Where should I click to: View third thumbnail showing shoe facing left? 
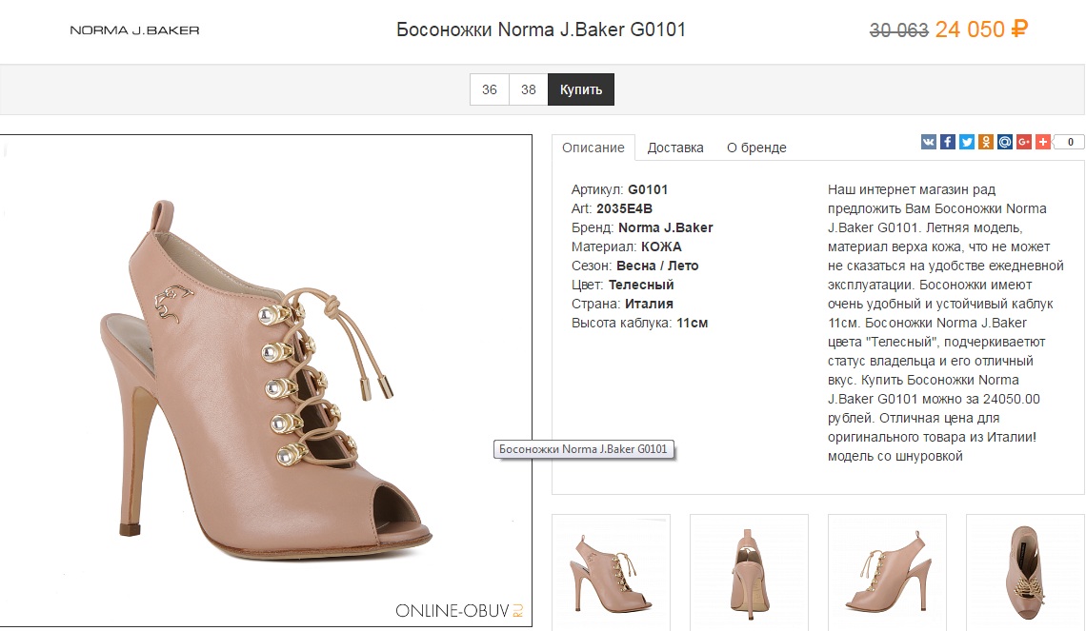pos(887,572)
